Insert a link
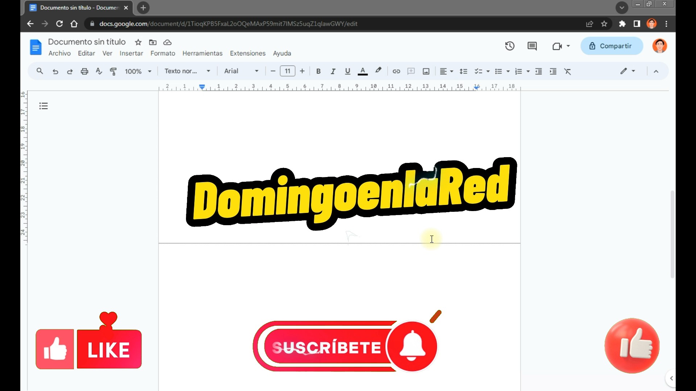The width and height of the screenshot is (696, 391). coord(396,71)
